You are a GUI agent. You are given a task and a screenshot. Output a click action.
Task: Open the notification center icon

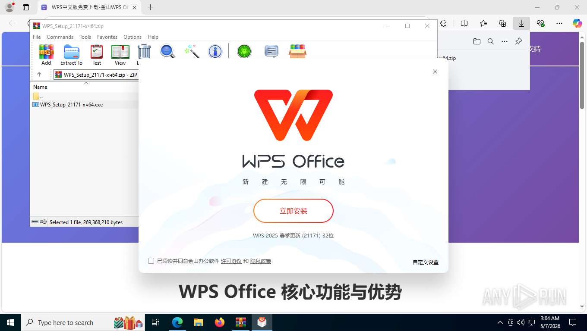(573, 322)
